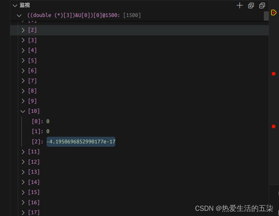Expand array element [5]
Viewport: 279px width, 216px height.
pyautogui.click(x=23, y=60)
